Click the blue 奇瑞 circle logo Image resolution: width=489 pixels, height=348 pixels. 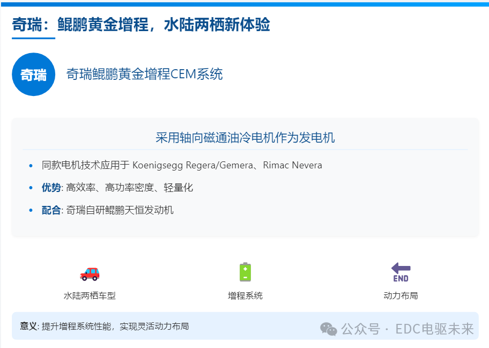pyautogui.click(x=34, y=74)
